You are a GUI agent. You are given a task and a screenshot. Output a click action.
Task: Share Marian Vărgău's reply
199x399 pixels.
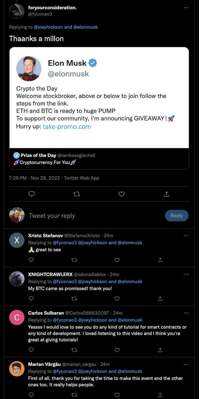click(160, 395)
